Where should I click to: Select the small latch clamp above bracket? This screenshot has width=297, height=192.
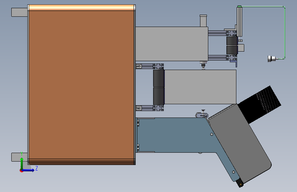click(x=202, y=114)
